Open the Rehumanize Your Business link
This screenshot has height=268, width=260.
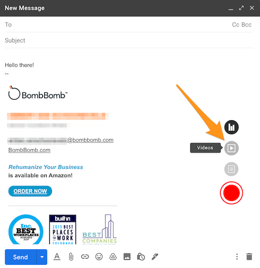(x=46, y=167)
